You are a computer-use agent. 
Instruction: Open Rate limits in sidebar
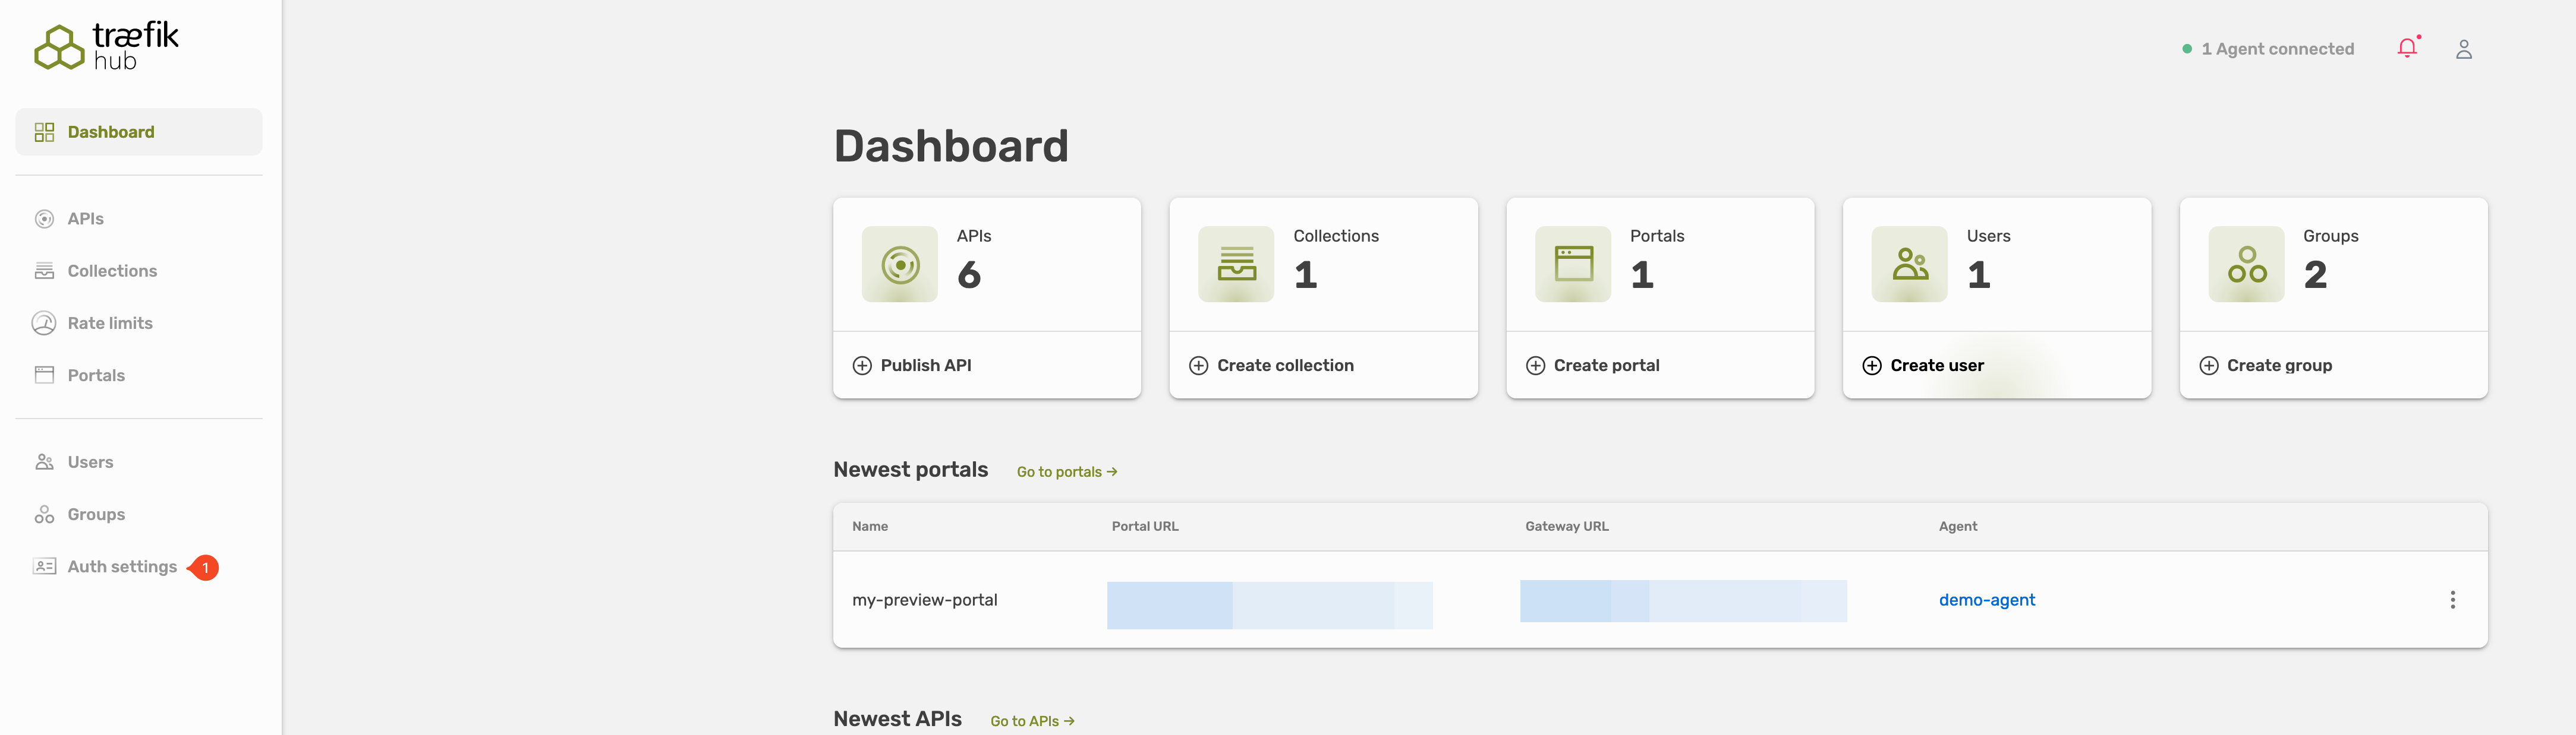tap(110, 322)
